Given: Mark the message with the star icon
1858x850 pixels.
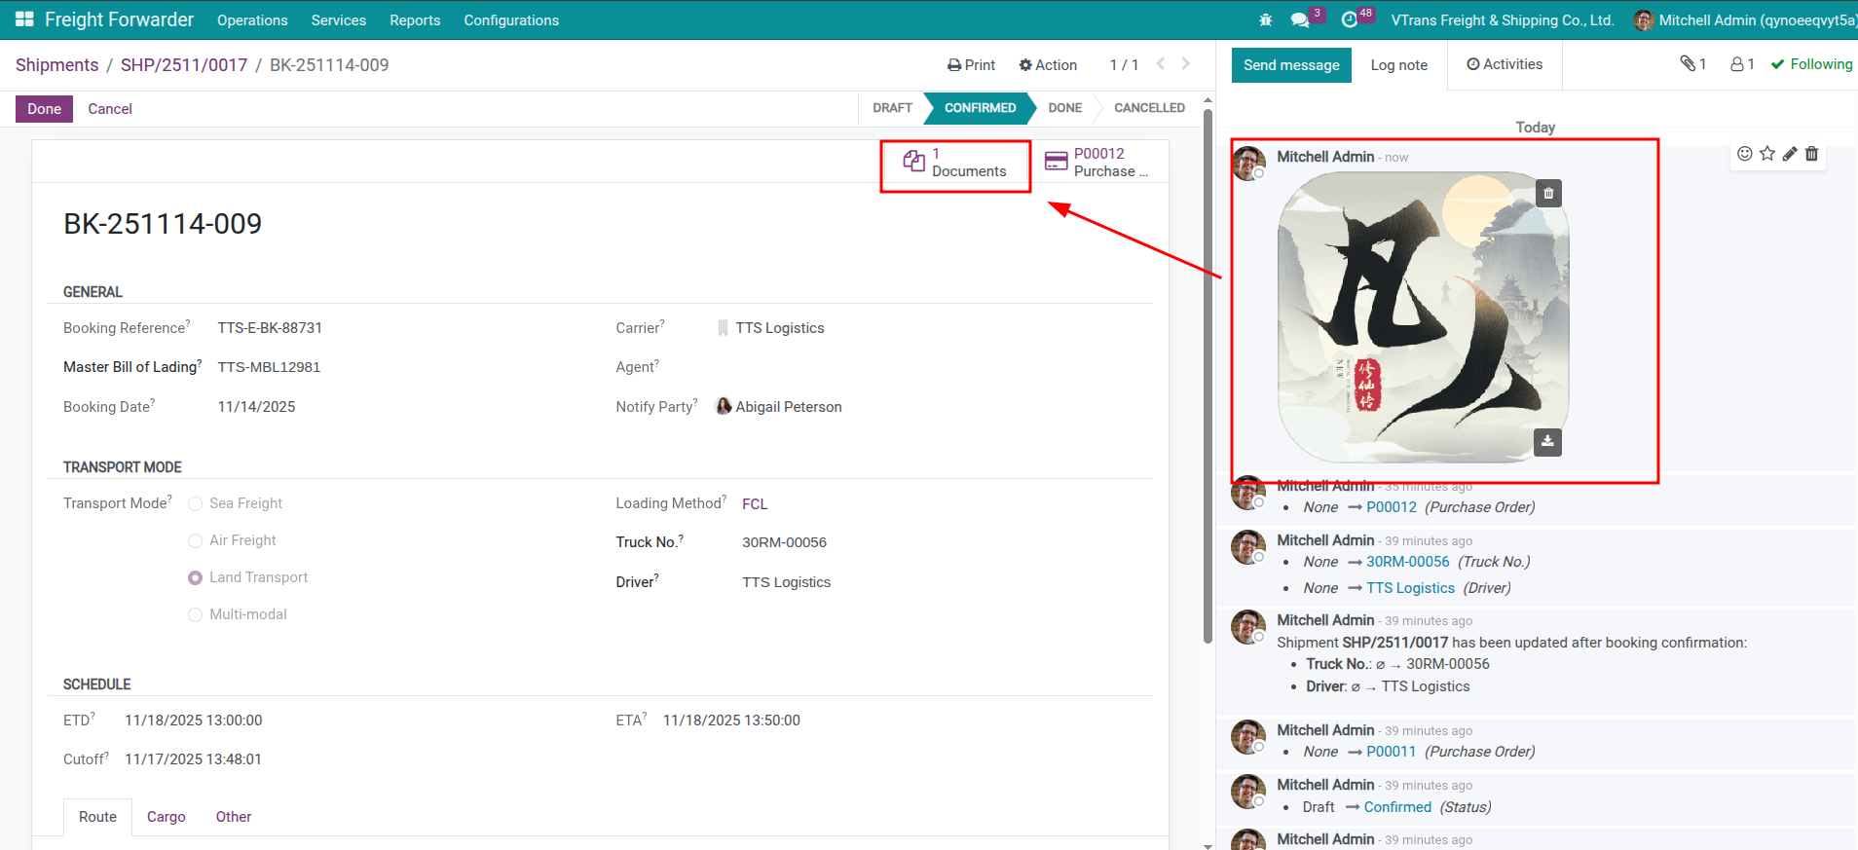Looking at the screenshot, I should (x=1767, y=154).
